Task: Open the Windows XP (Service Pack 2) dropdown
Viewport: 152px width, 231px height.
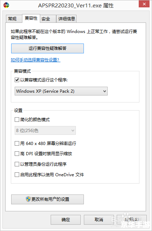Action: (x=61, y=91)
